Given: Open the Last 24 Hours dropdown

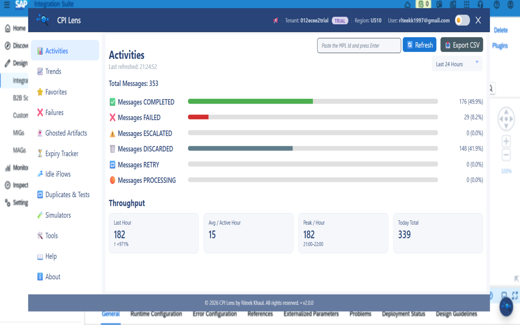Looking at the screenshot, I should [x=457, y=64].
